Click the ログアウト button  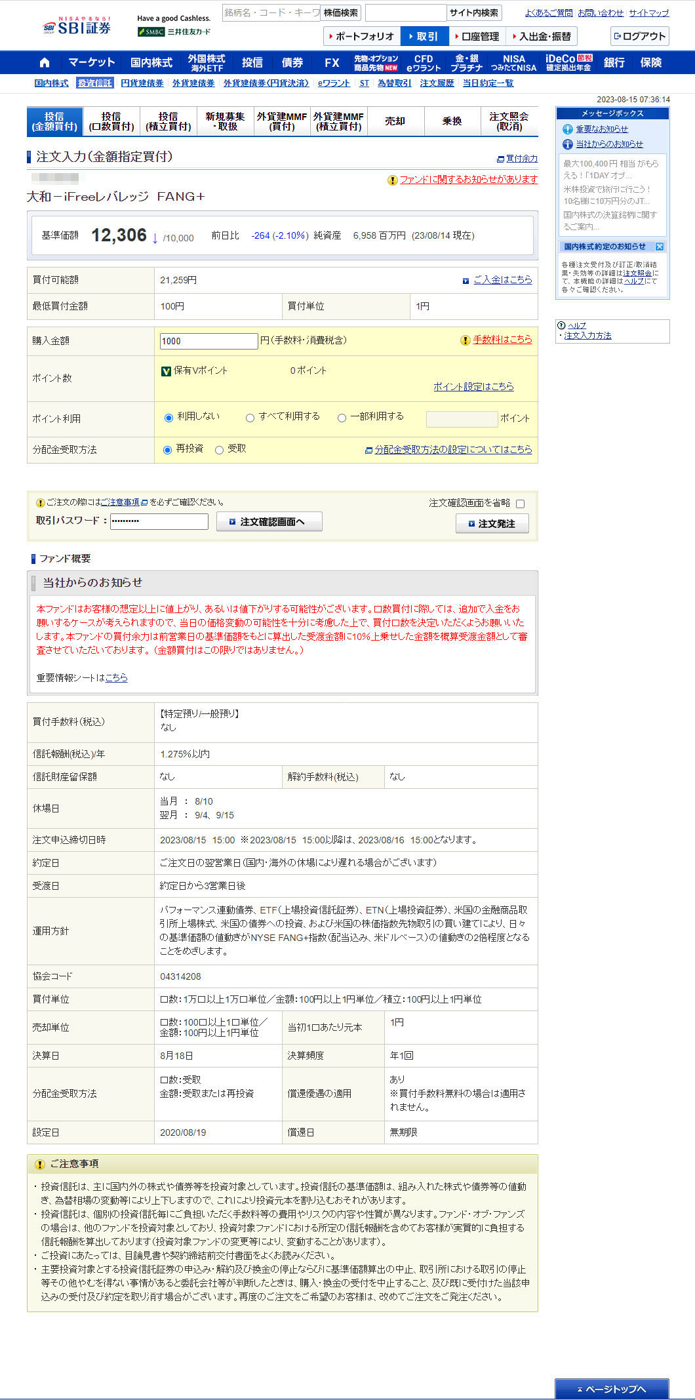[639, 36]
